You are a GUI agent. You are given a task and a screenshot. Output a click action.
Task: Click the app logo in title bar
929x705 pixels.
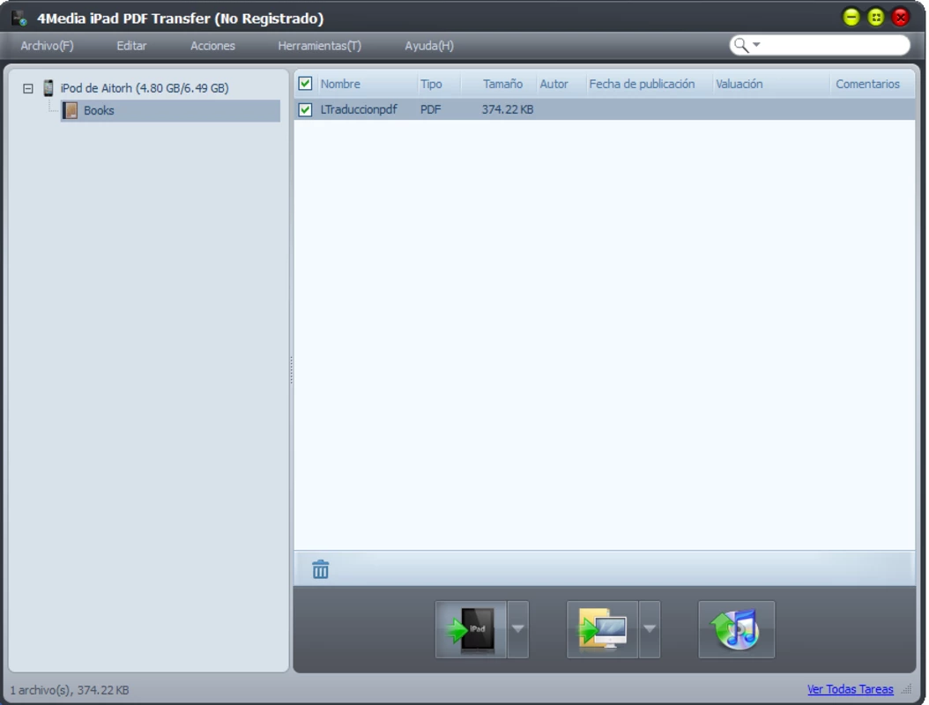click(19, 19)
